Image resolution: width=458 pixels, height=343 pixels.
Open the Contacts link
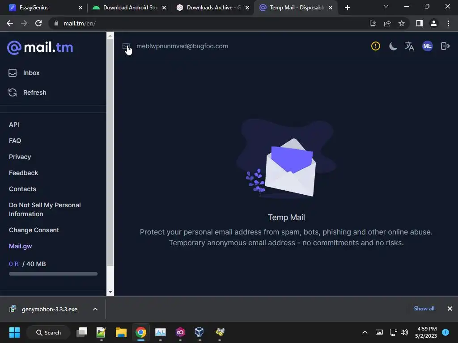click(22, 189)
